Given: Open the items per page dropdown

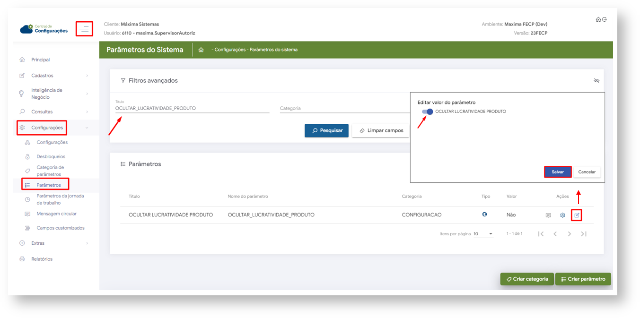Looking at the screenshot, I should 483,234.
